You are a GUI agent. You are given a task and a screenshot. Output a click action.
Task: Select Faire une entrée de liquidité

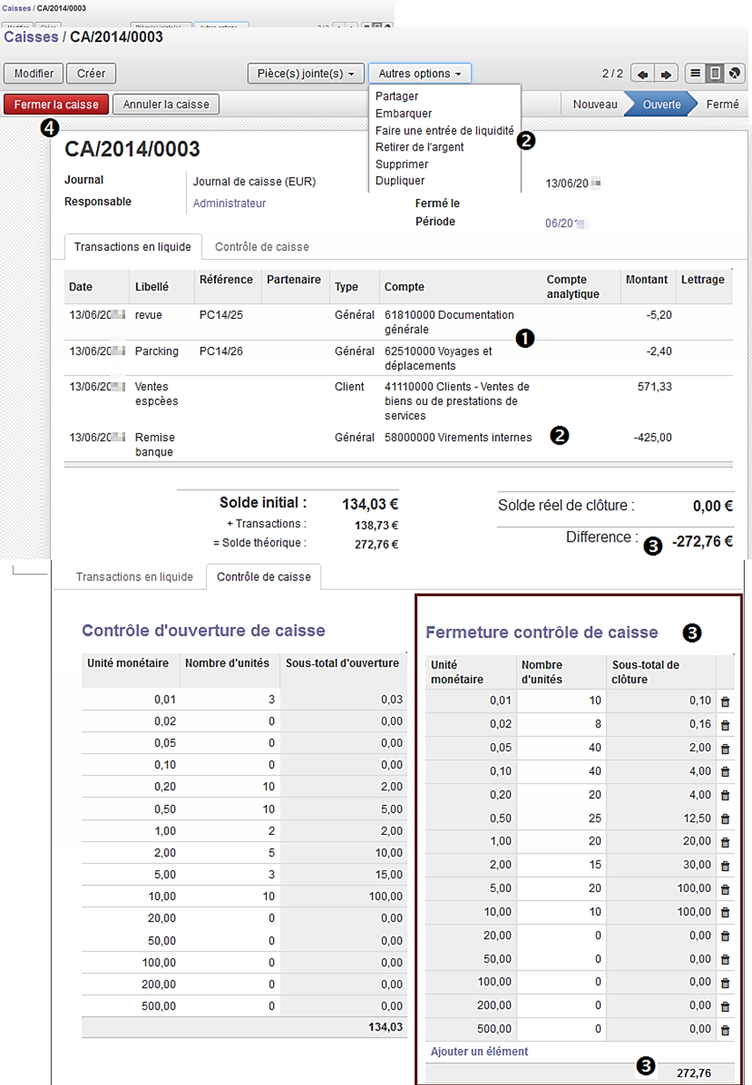coord(445,130)
